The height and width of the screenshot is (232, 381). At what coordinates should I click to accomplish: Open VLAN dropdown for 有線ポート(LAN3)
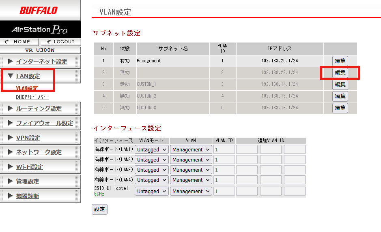(191, 170)
